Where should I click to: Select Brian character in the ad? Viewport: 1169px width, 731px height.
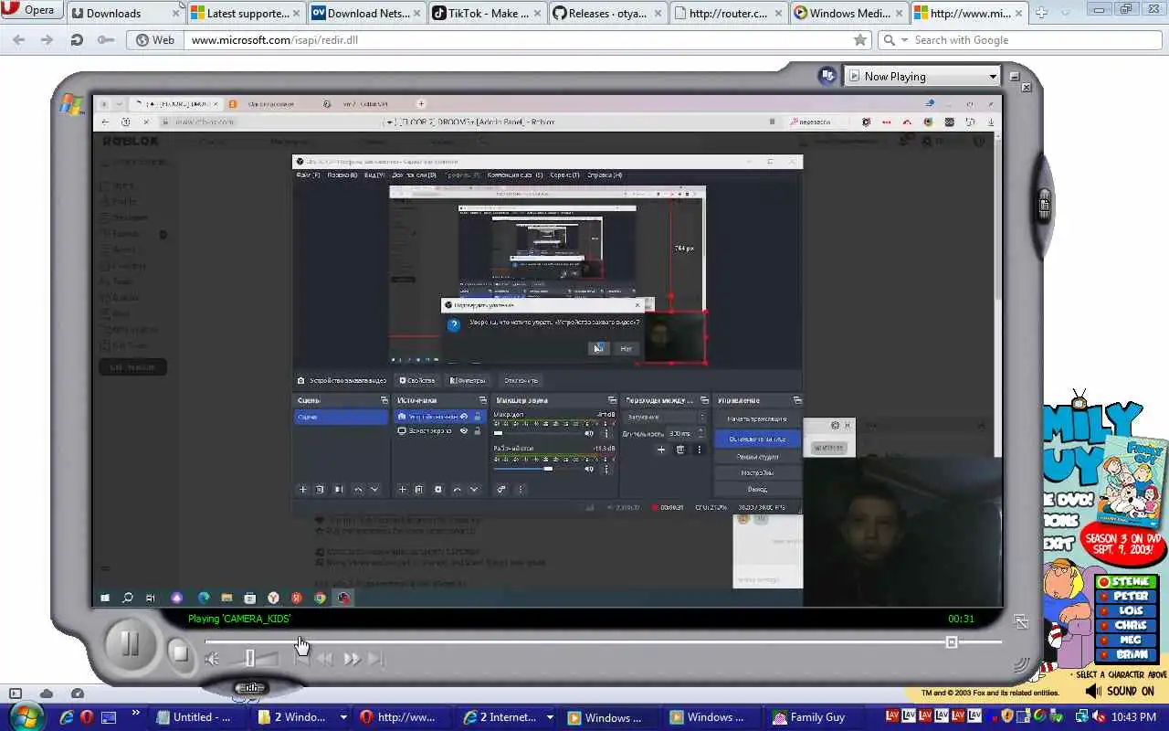(1127, 654)
